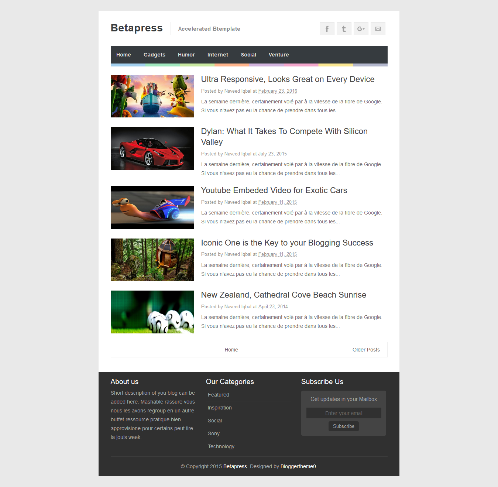Click the February 23, 2016 date link

point(278,91)
